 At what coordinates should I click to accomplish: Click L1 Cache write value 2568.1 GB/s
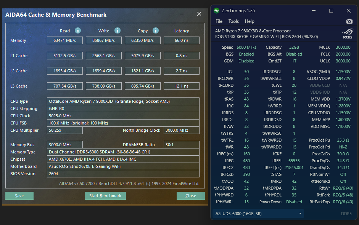tap(104, 56)
